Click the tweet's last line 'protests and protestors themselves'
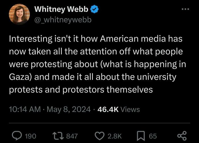The height and width of the screenshot is (143, 199). click(x=81, y=90)
